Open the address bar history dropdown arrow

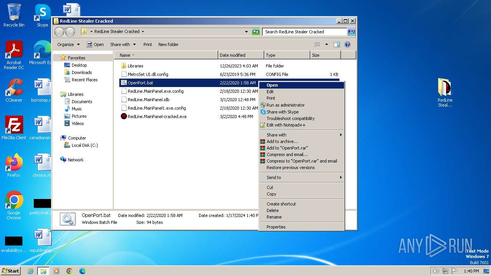pyautogui.click(x=246, y=32)
